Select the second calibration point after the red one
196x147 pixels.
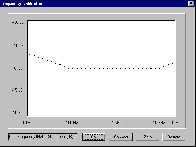click(38, 57)
